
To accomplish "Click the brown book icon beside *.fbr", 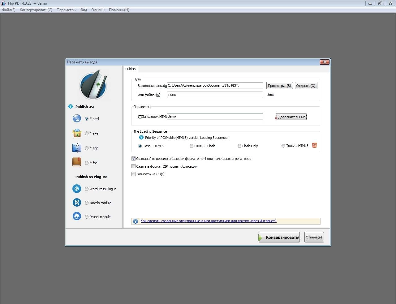I will 77,162.
